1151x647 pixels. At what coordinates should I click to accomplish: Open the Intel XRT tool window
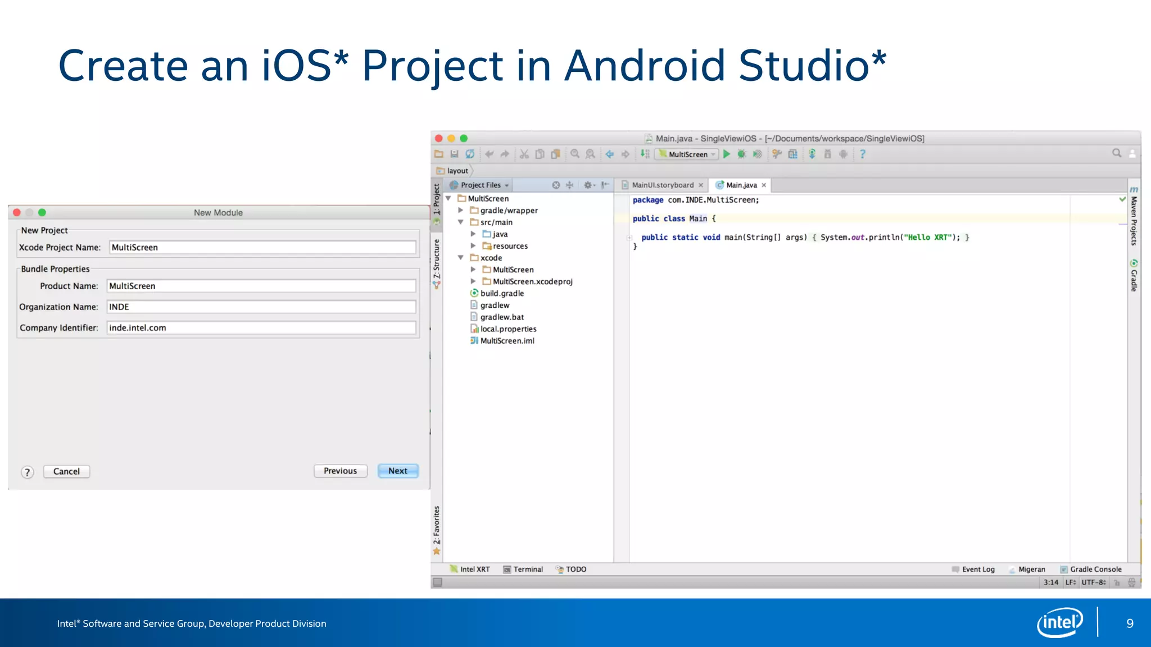point(470,569)
